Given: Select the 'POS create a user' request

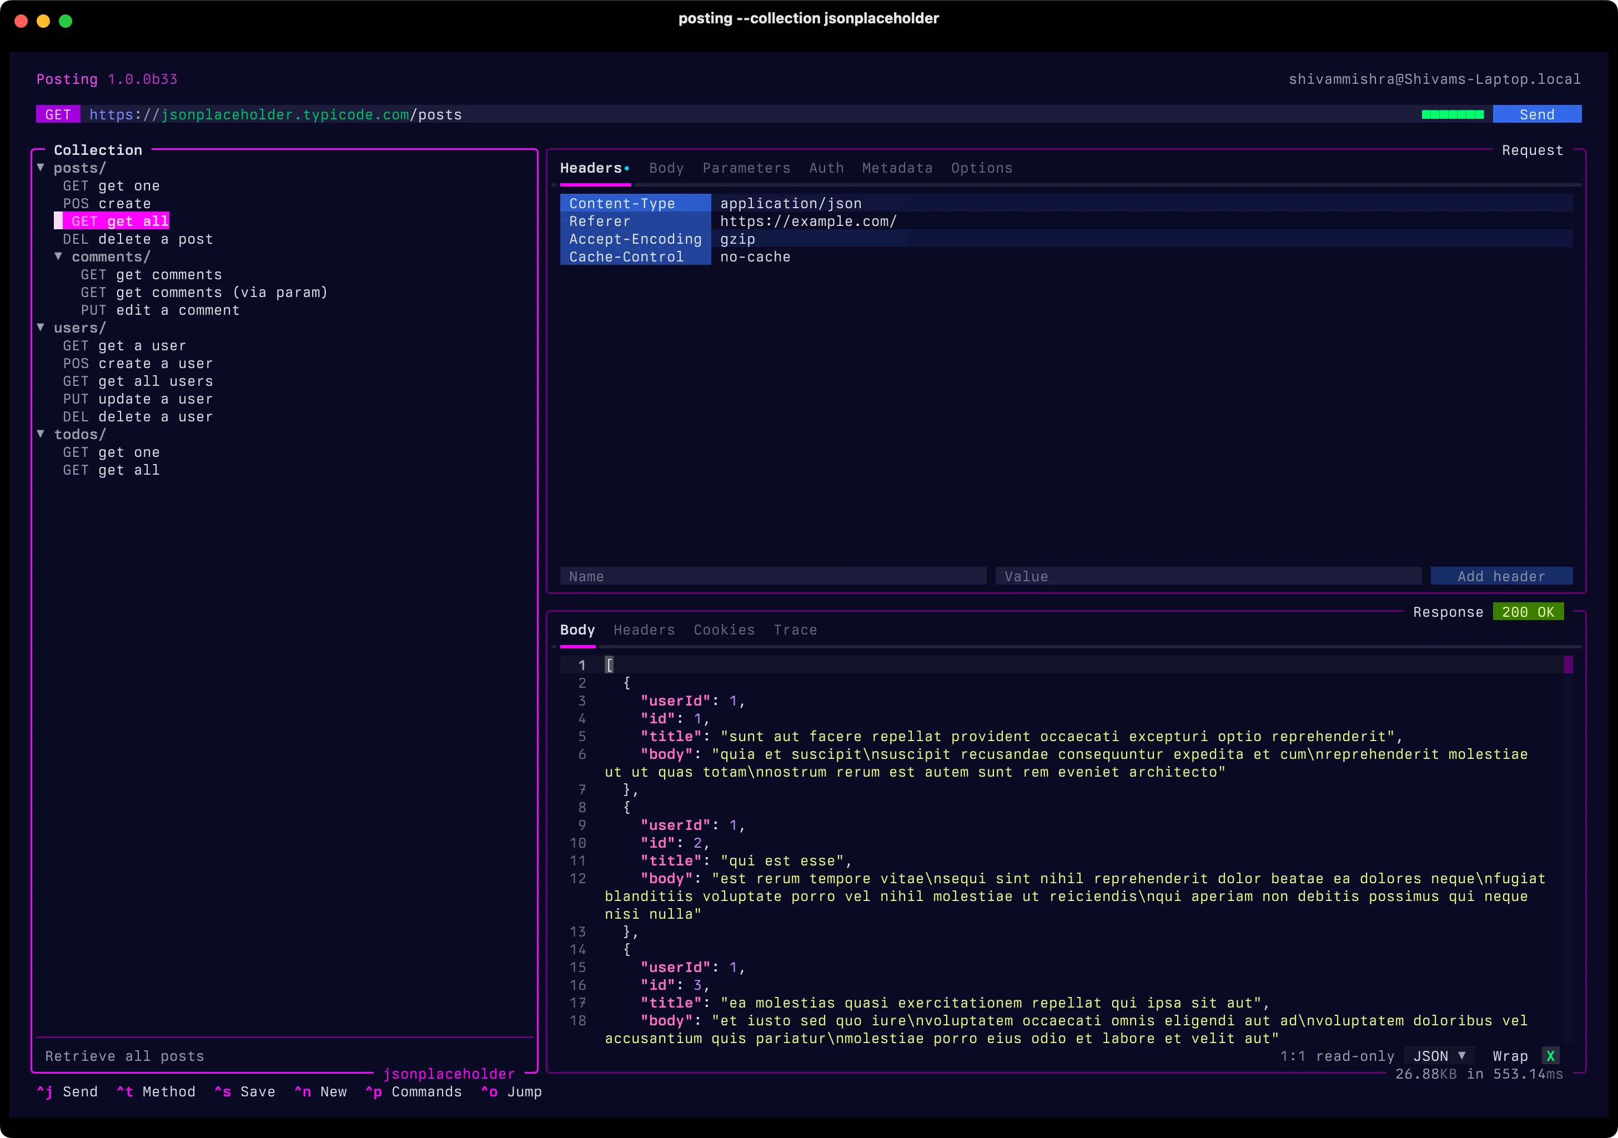Looking at the screenshot, I should point(137,364).
